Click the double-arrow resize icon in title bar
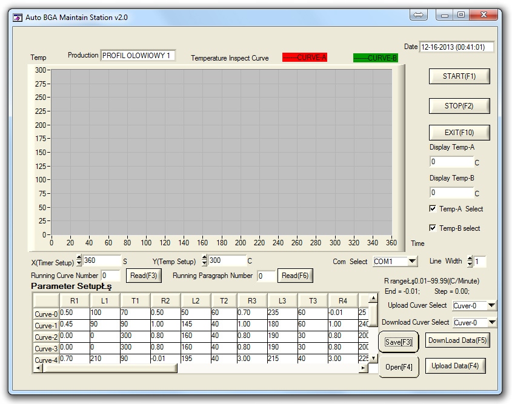 point(419,15)
